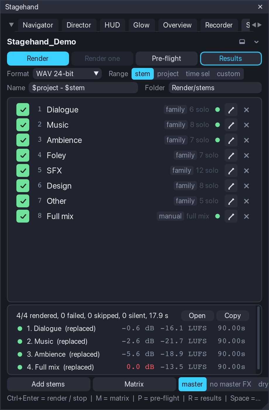Uncheck the Foley stem checkbox
The image size is (269, 410).
[23, 156]
